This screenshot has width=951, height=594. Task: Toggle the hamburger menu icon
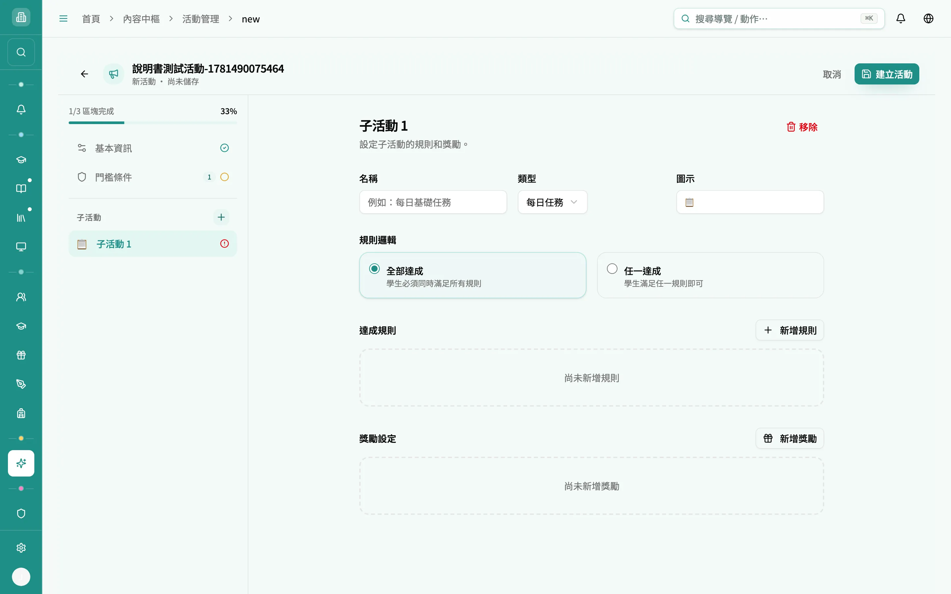coord(63,18)
